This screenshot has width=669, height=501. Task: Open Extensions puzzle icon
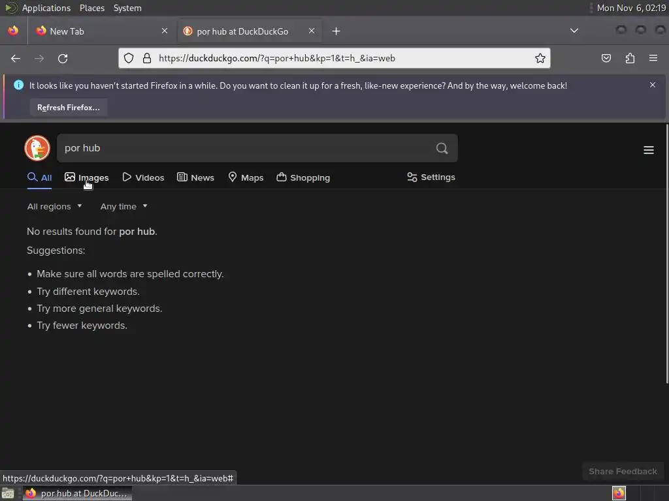tap(630, 58)
